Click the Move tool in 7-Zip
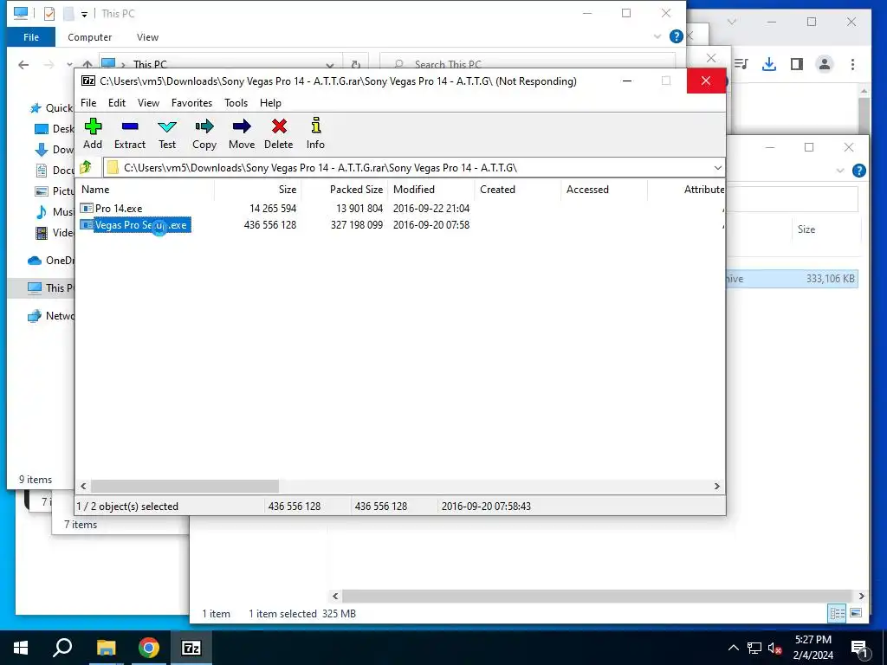This screenshot has width=887, height=665. [242, 133]
